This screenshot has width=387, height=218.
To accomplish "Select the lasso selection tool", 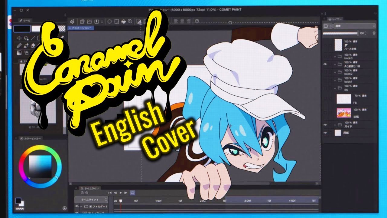I will pos(26,38).
